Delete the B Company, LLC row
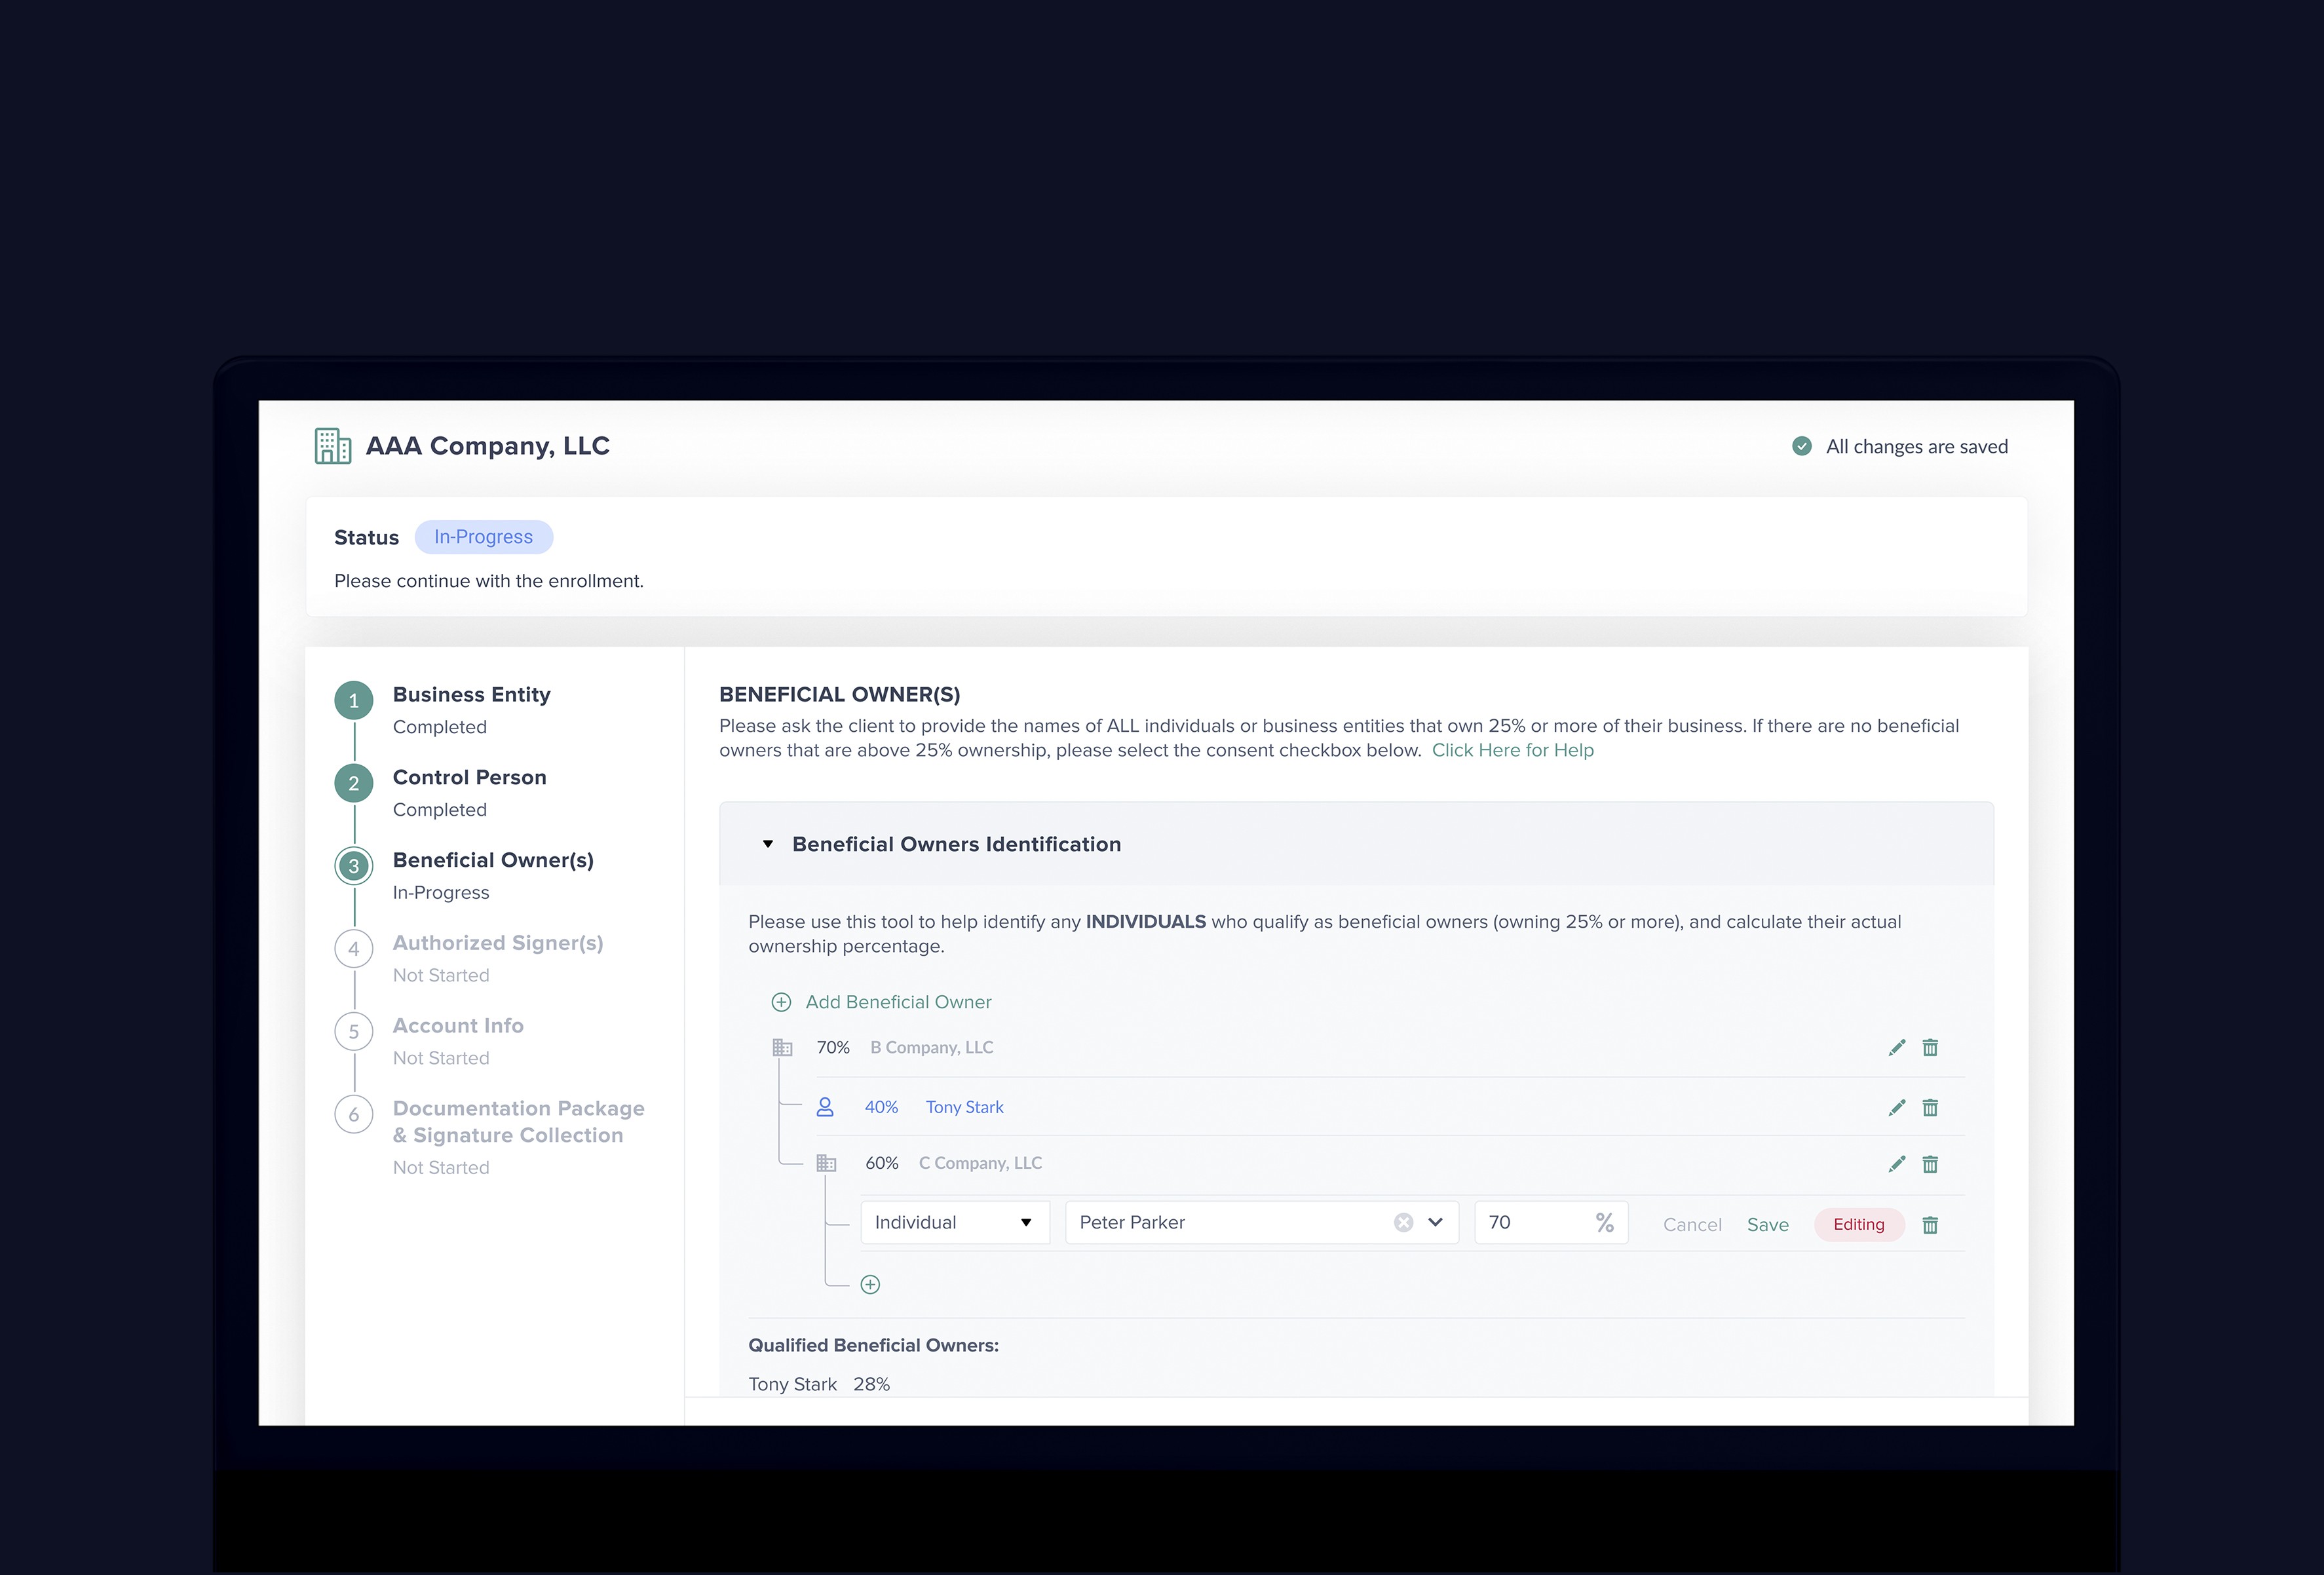Image resolution: width=2324 pixels, height=1575 pixels. click(x=1930, y=1047)
